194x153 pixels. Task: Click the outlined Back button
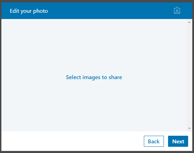154,141
